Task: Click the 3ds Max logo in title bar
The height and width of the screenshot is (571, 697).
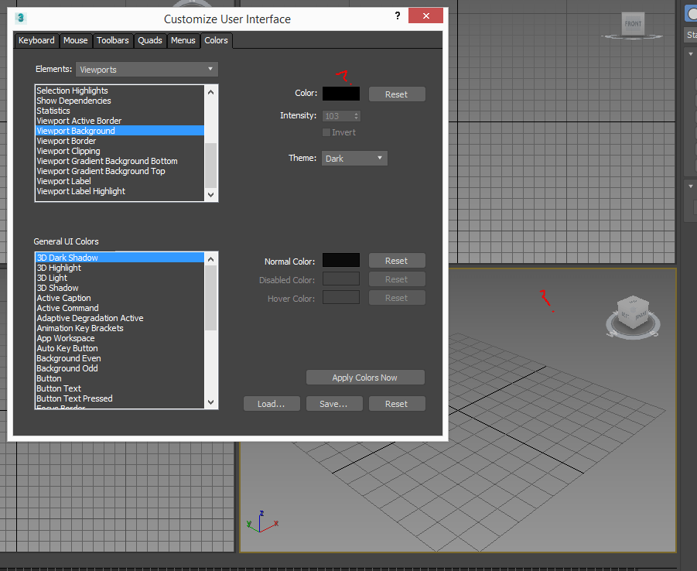Action: (x=22, y=17)
